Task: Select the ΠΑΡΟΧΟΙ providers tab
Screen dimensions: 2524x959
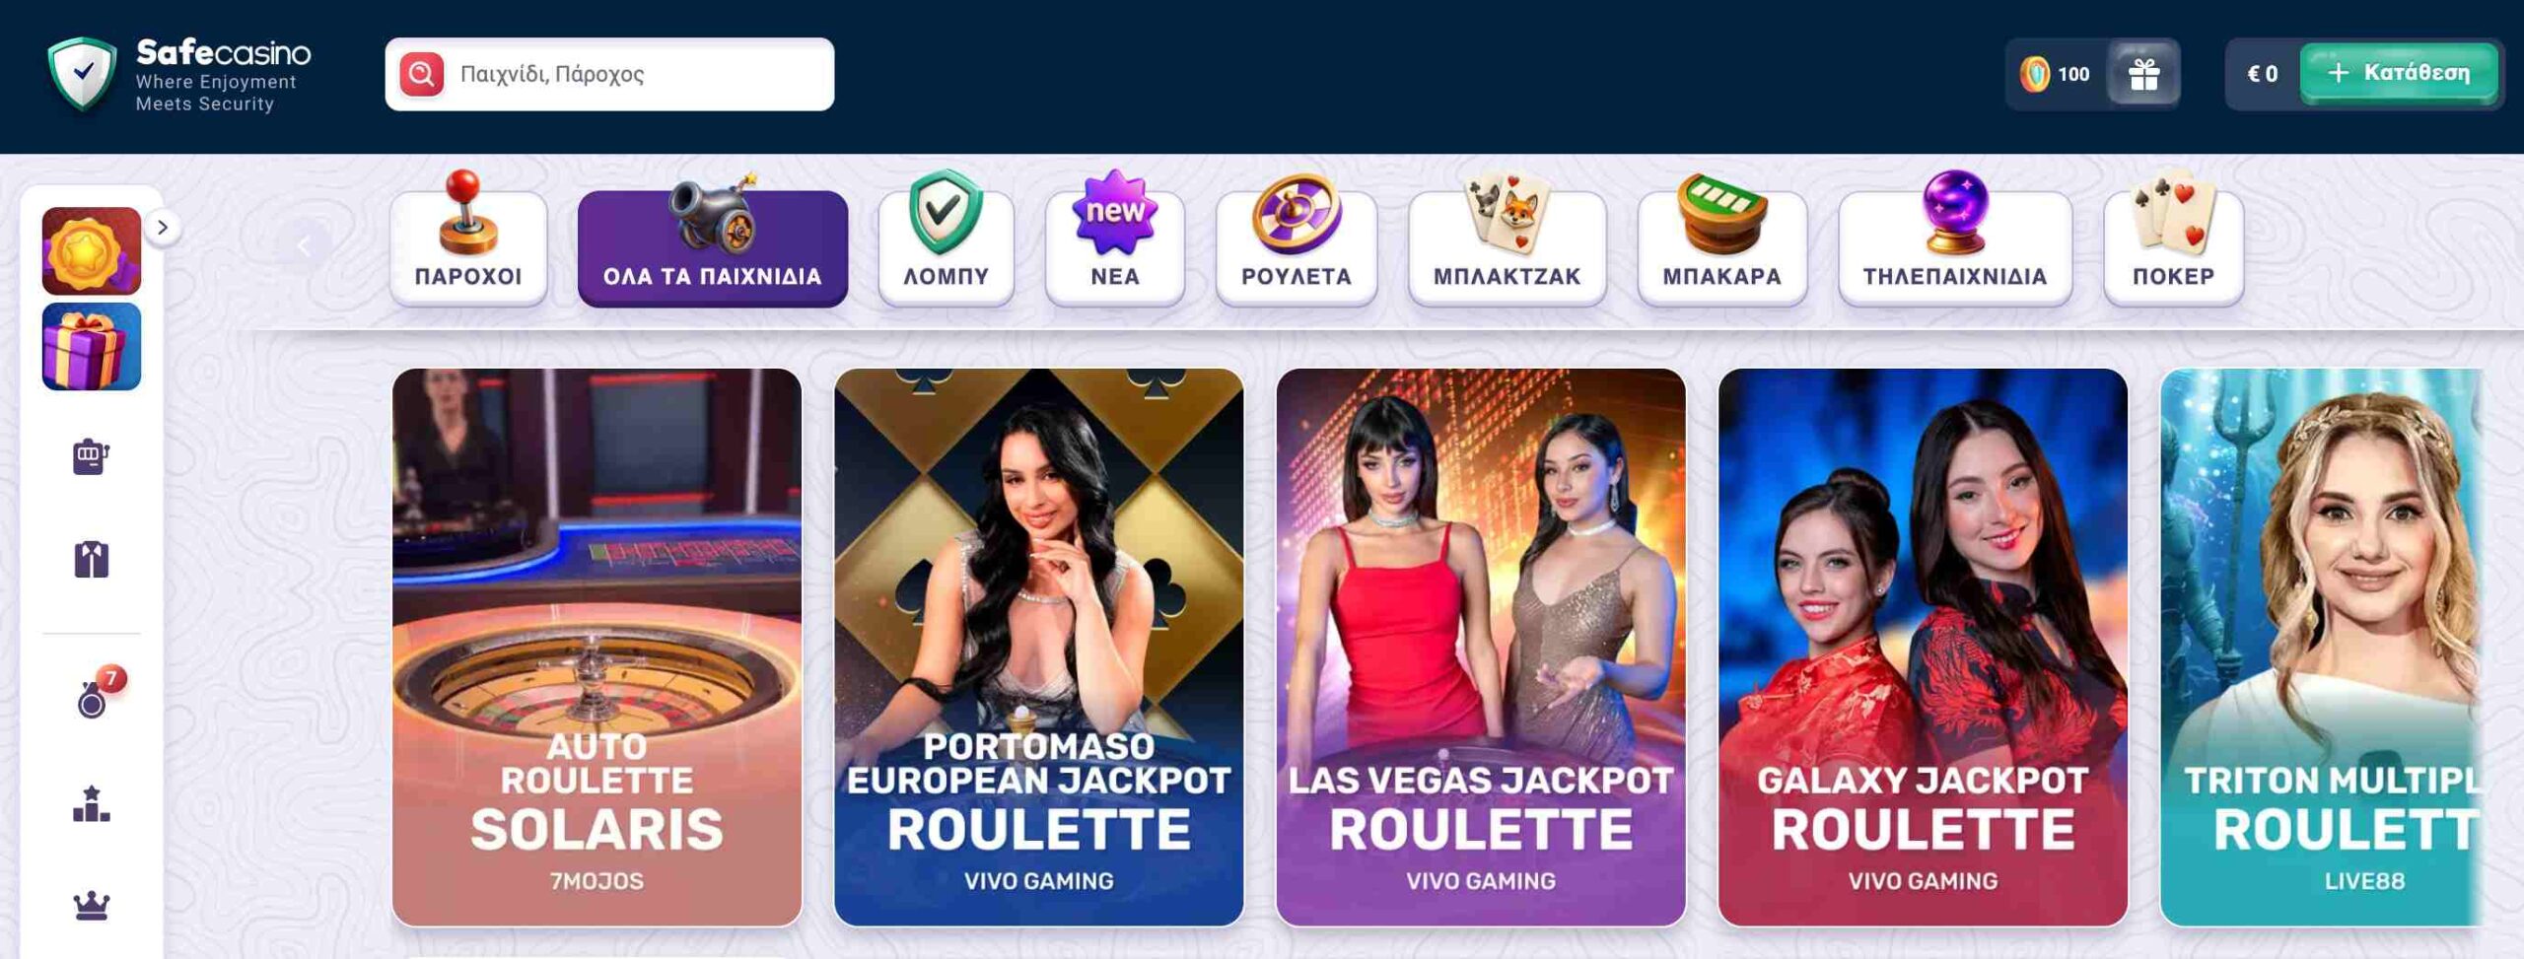Action: (468, 247)
